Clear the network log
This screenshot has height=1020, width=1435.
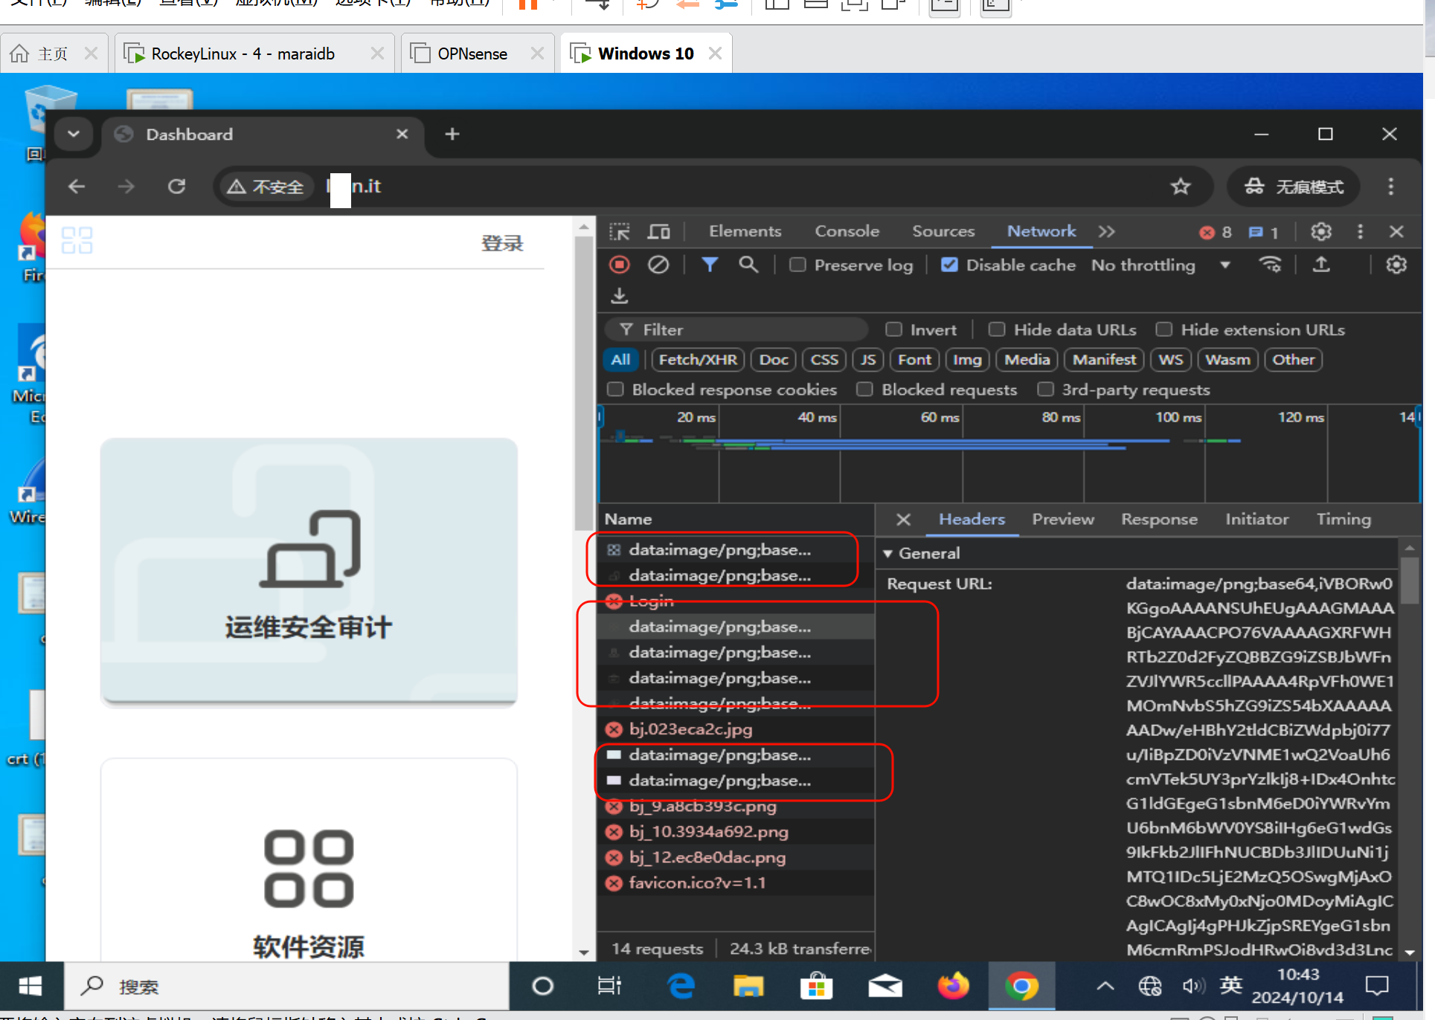[x=658, y=265]
